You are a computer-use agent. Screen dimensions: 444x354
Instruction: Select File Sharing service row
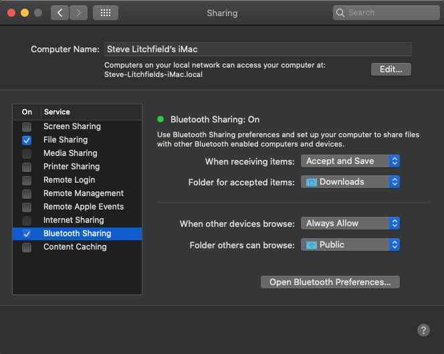click(78, 140)
